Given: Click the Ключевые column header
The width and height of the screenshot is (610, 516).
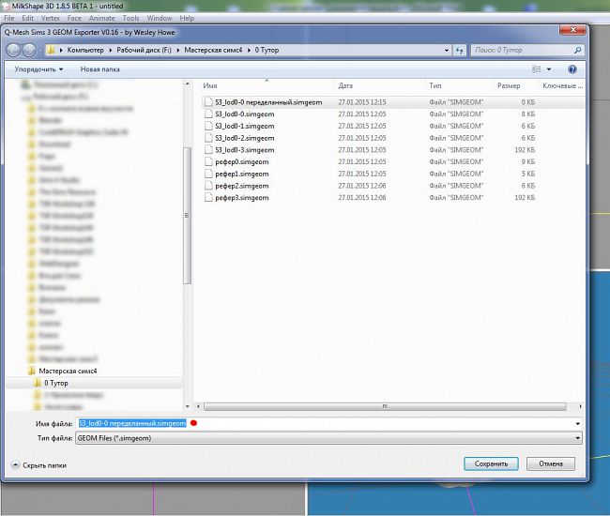Looking at the screenshot, I should pyautogui.click(x=562, y=85).
